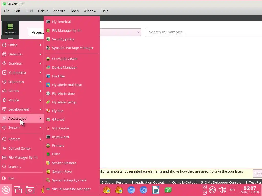Open Fly admin usbip
This screenshot has width=262, height=196.
pyautogui.click(x=72, y=102)
